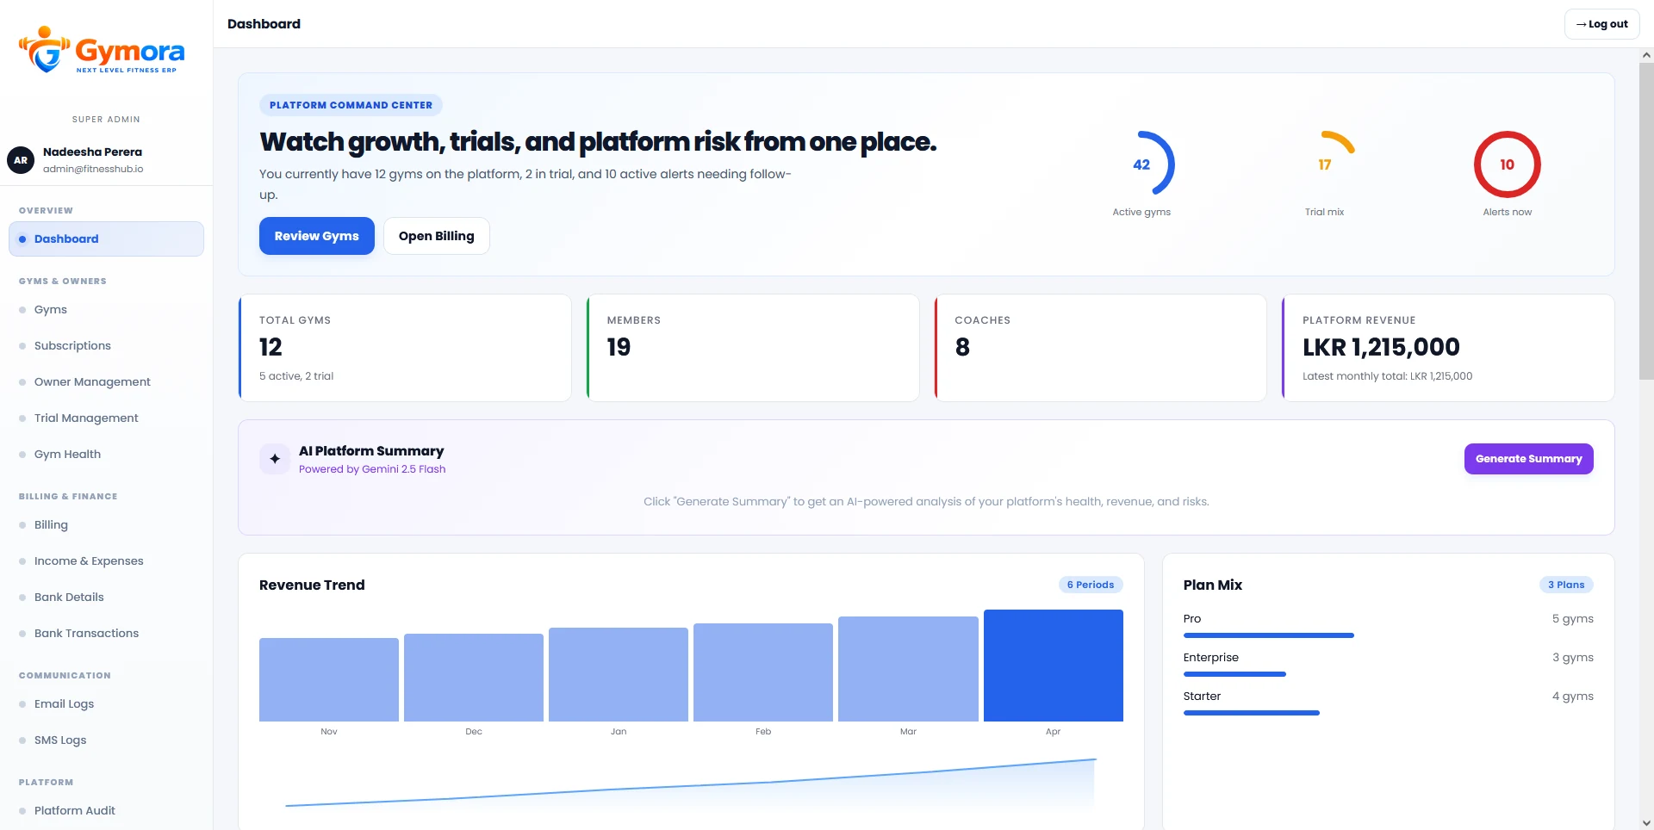Click the Trial mix 17 gauge
Viewport: 1654px width, 830px height.
coord(1324,164)
